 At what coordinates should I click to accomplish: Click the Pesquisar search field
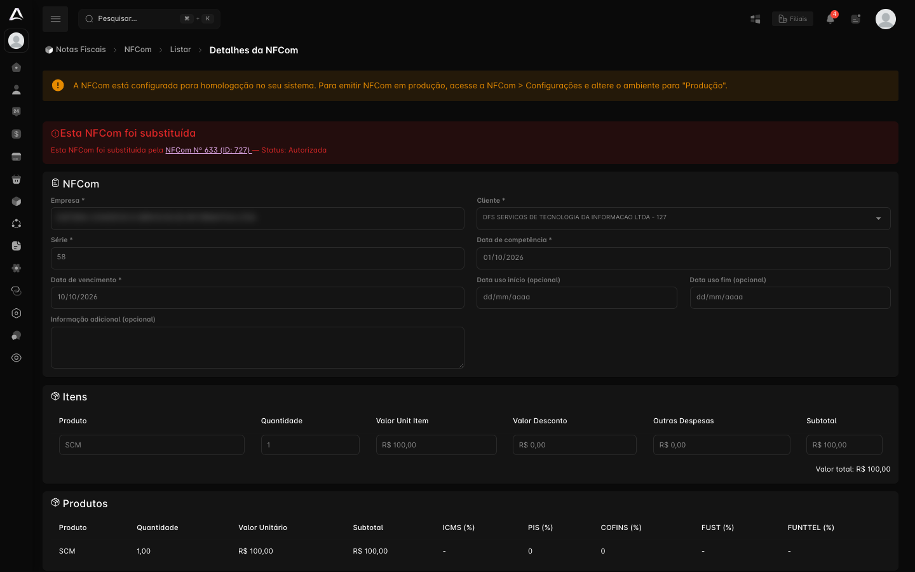(149, 19)
